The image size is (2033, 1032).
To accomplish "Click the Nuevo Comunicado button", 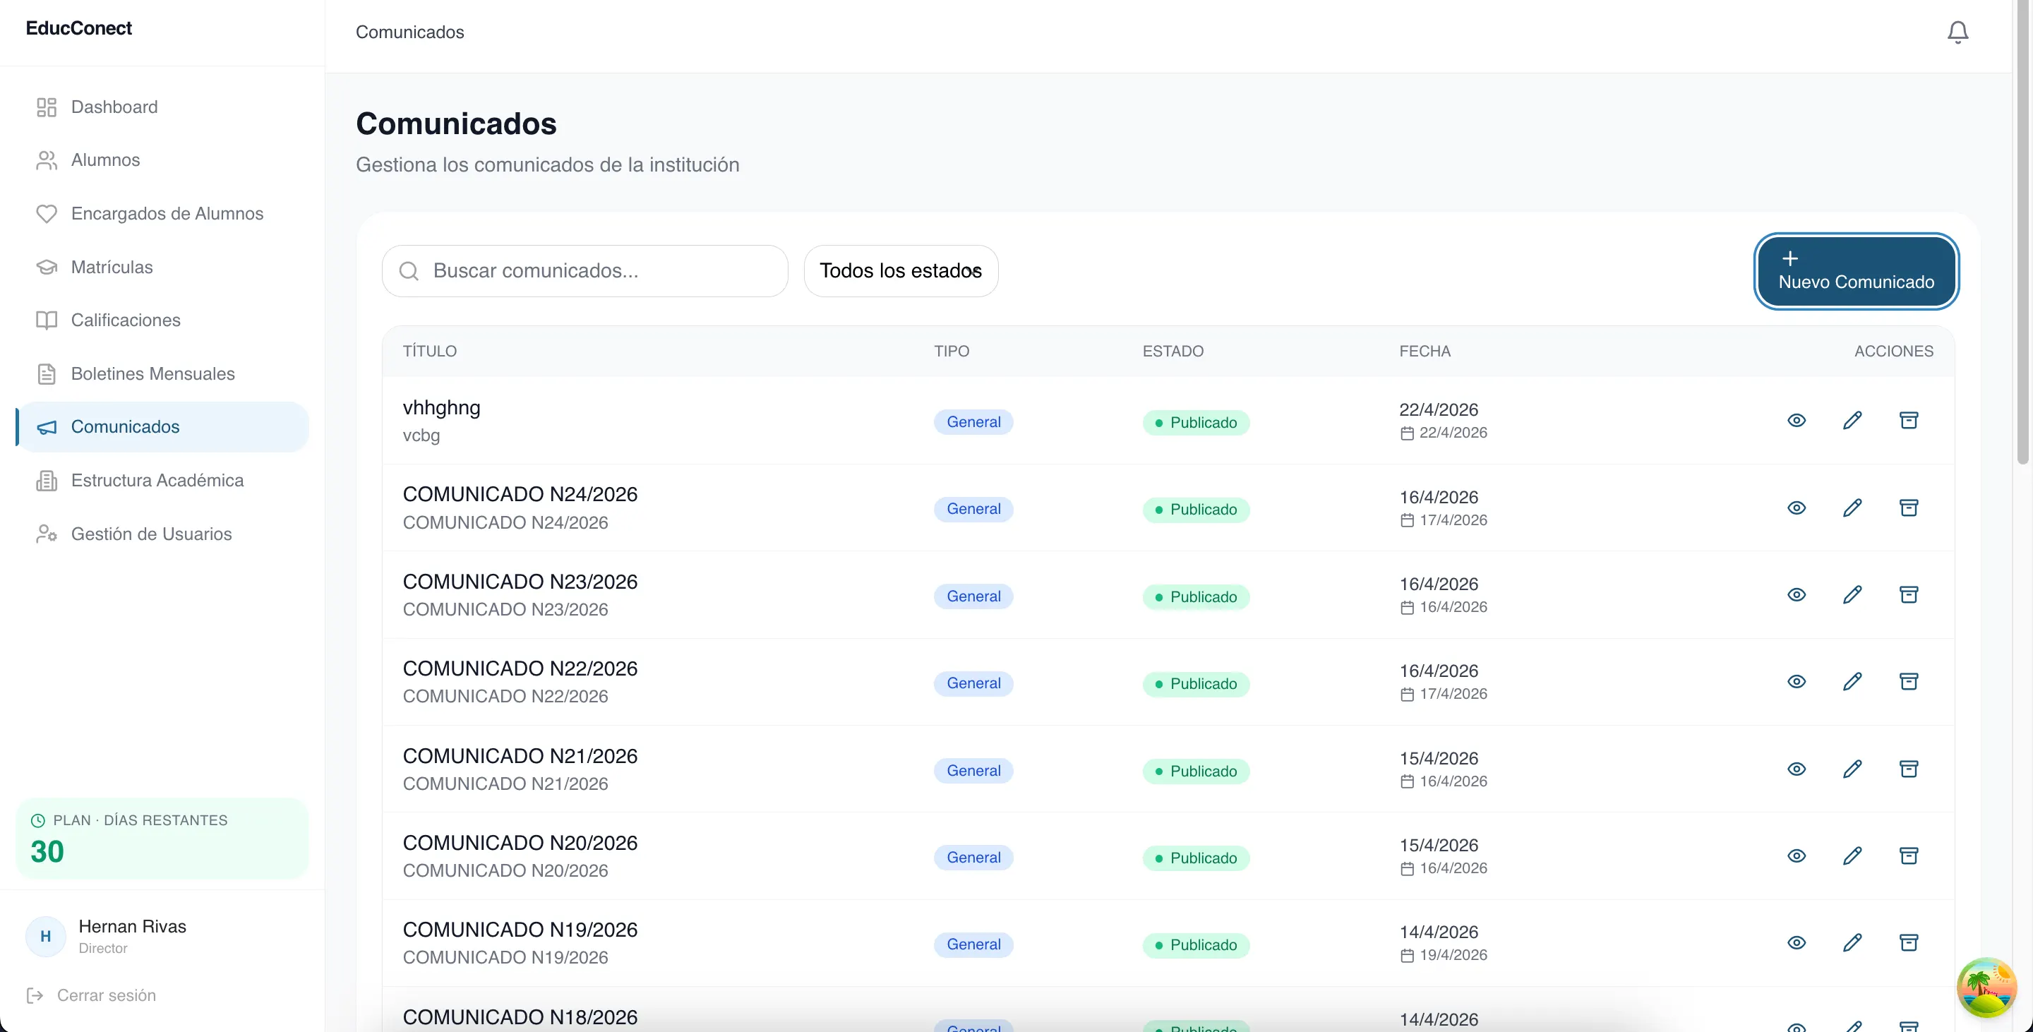I will 1855,272.
